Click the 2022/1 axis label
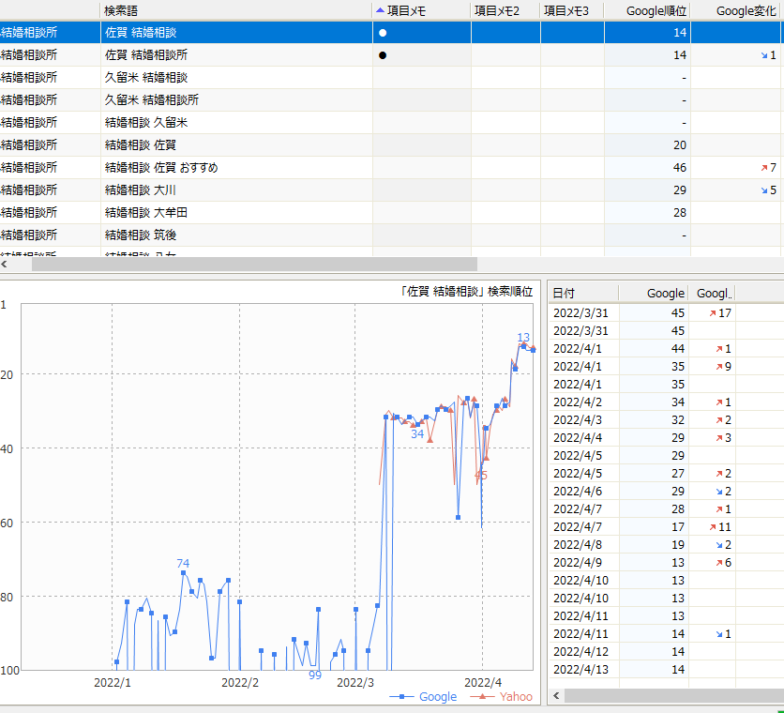 (113, 683)
